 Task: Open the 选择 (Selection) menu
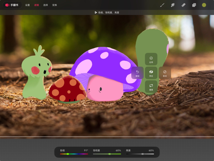pyautogui.click(x=45, y=5)
